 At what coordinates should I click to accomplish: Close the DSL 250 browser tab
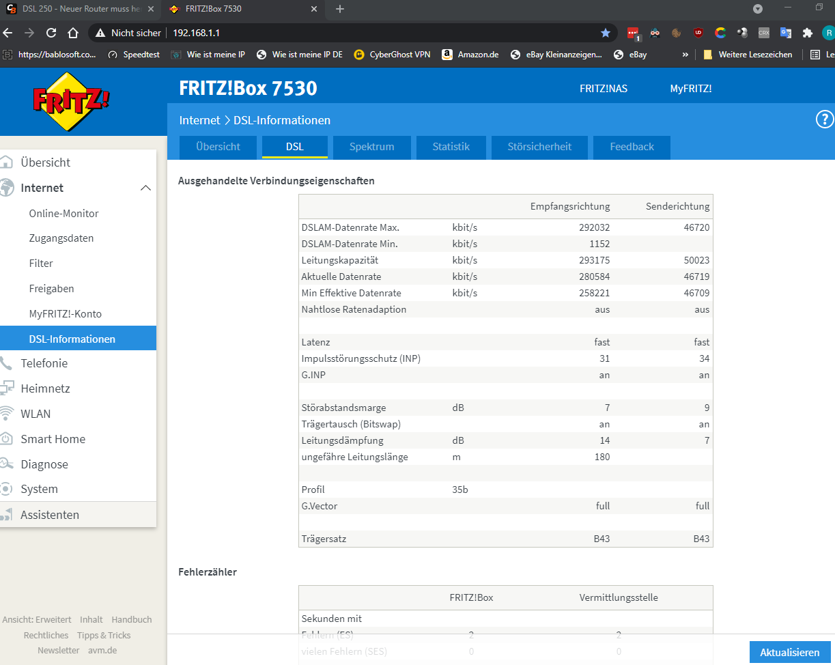tap(150, 9)
